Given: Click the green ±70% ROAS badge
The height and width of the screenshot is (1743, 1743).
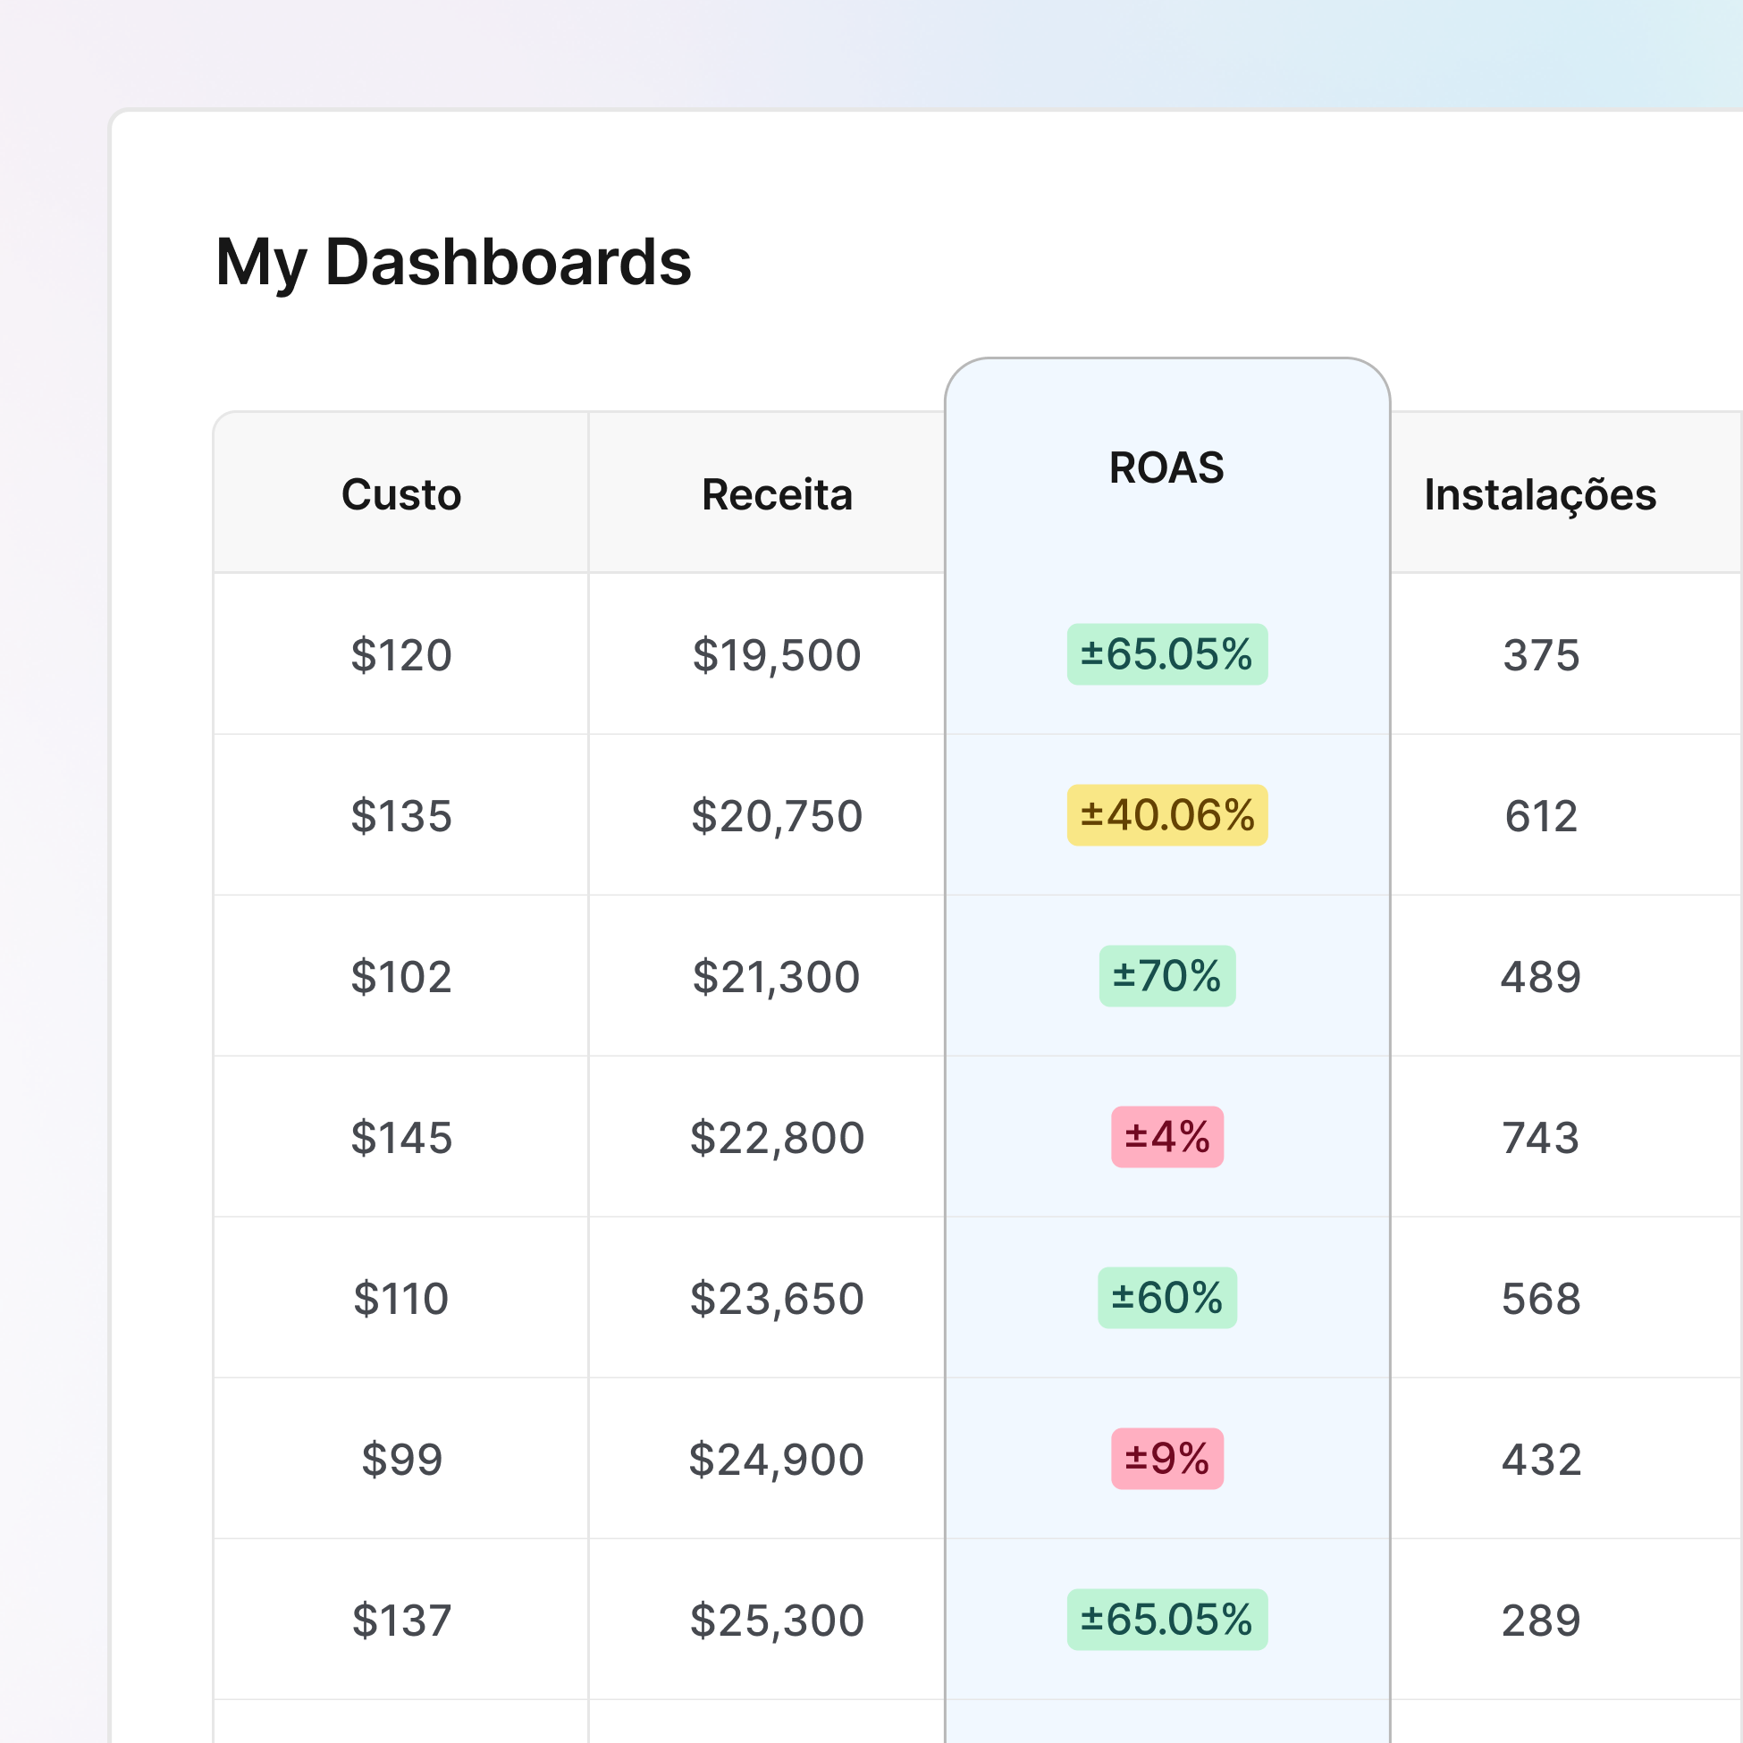Looking at the screenshot, I should coord(1166,976).
